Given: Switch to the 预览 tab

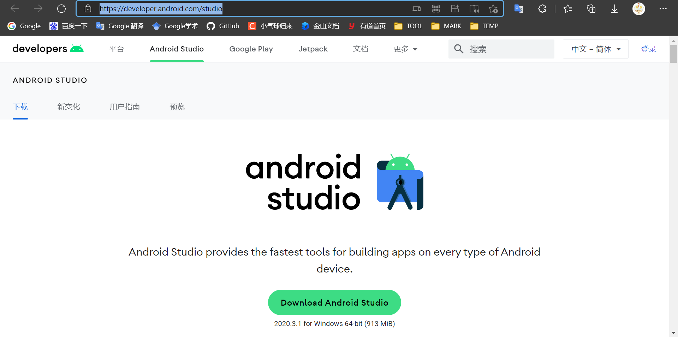Looking at the screenshot, I should pos(177,106).
